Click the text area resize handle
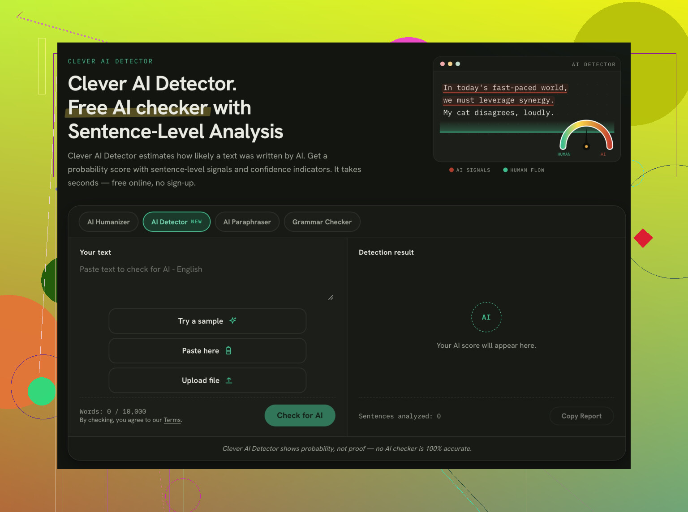This screenshot has height=512, width=688. (x=331, y=297)
